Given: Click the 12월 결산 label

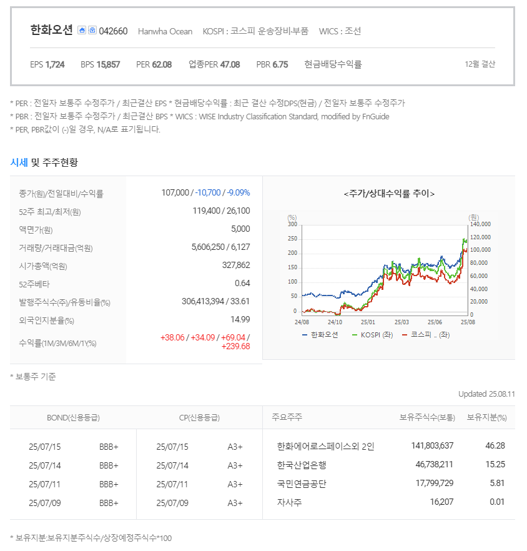Looking at the screenshot, I should point(480,64).
